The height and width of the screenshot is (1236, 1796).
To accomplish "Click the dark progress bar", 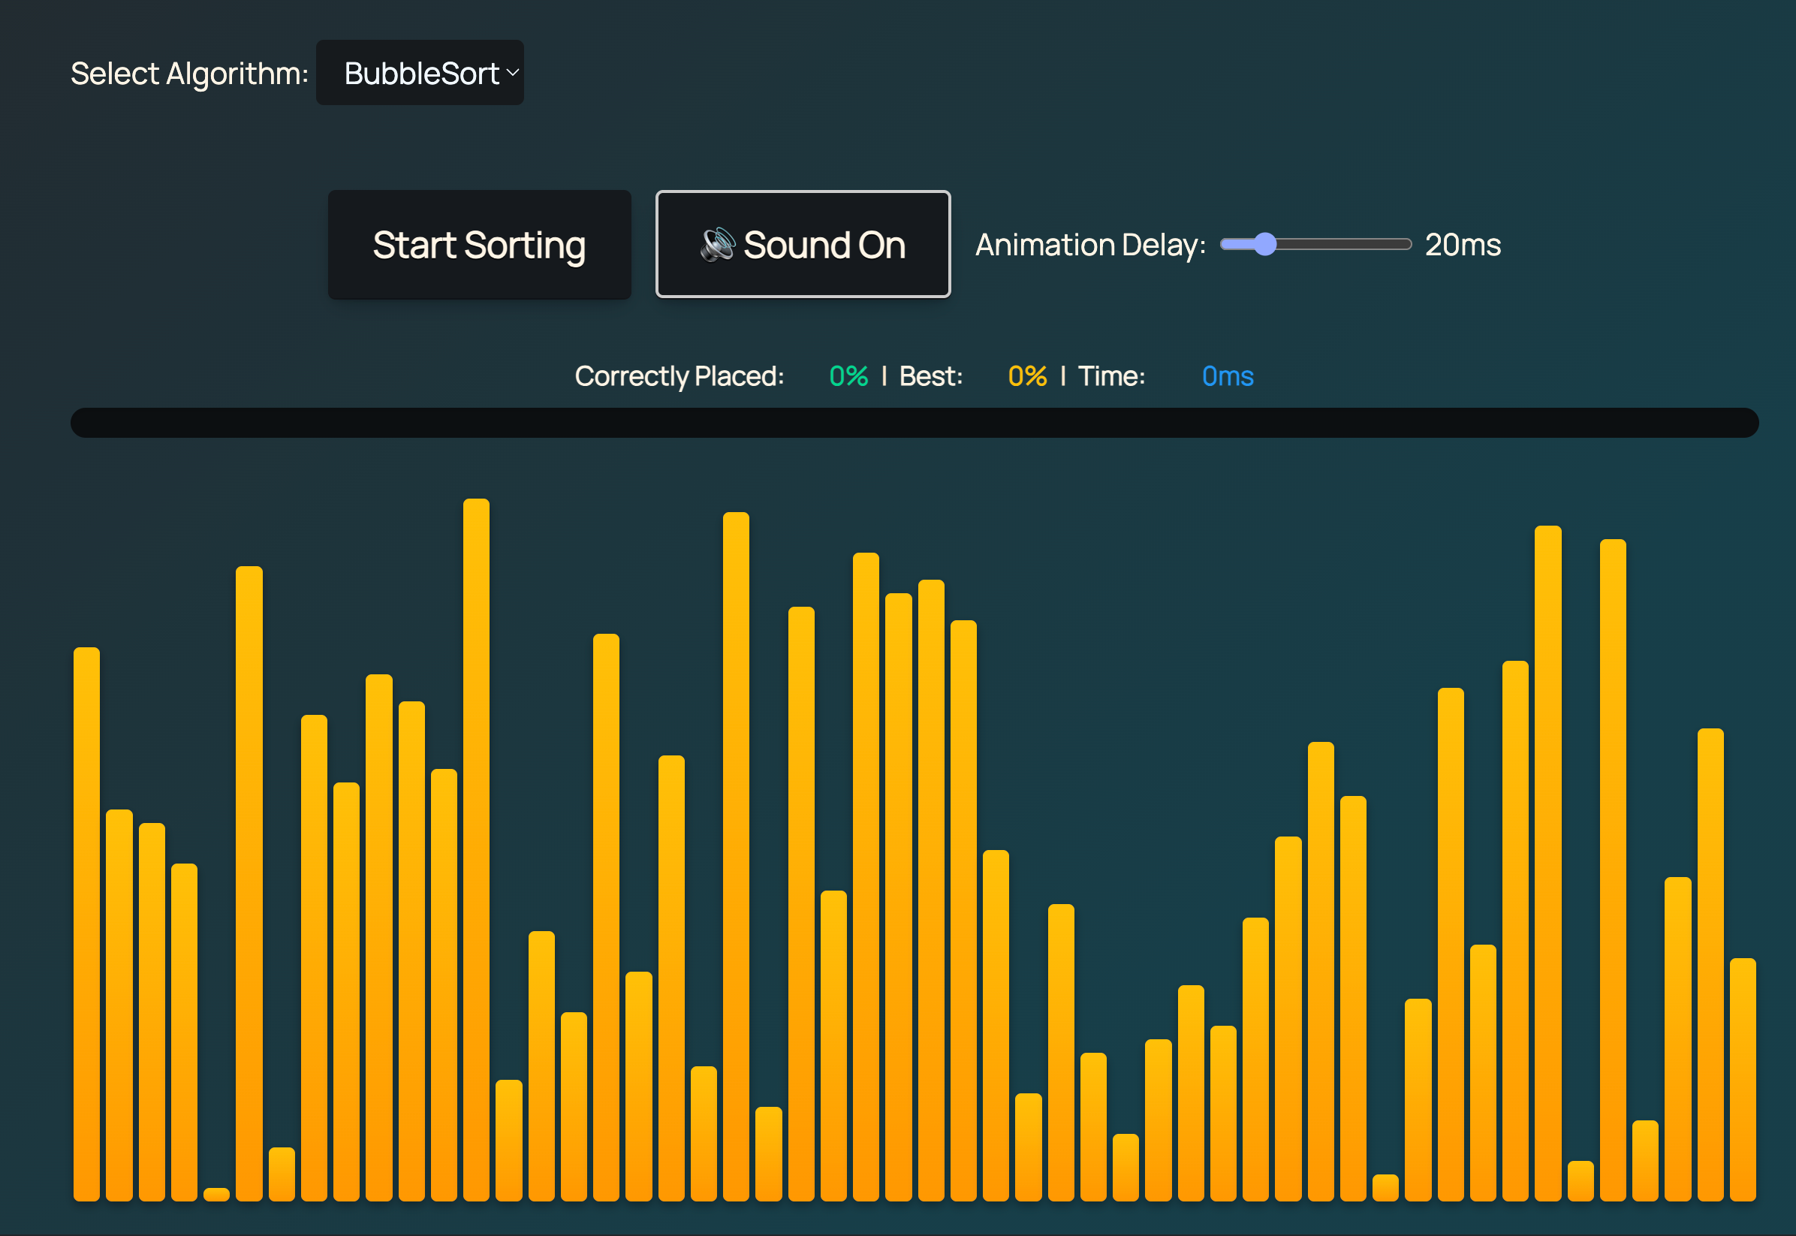I will (914, 423).
